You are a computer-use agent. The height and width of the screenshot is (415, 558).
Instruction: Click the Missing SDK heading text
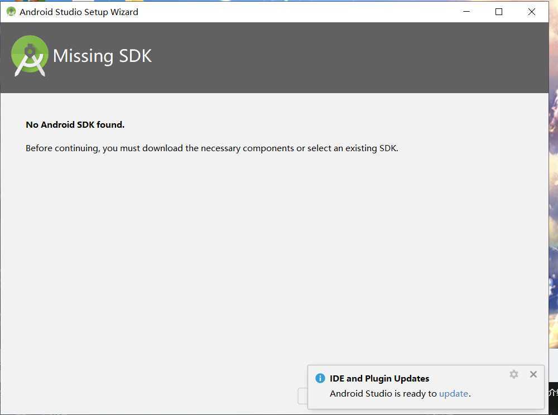click(102, 56)
